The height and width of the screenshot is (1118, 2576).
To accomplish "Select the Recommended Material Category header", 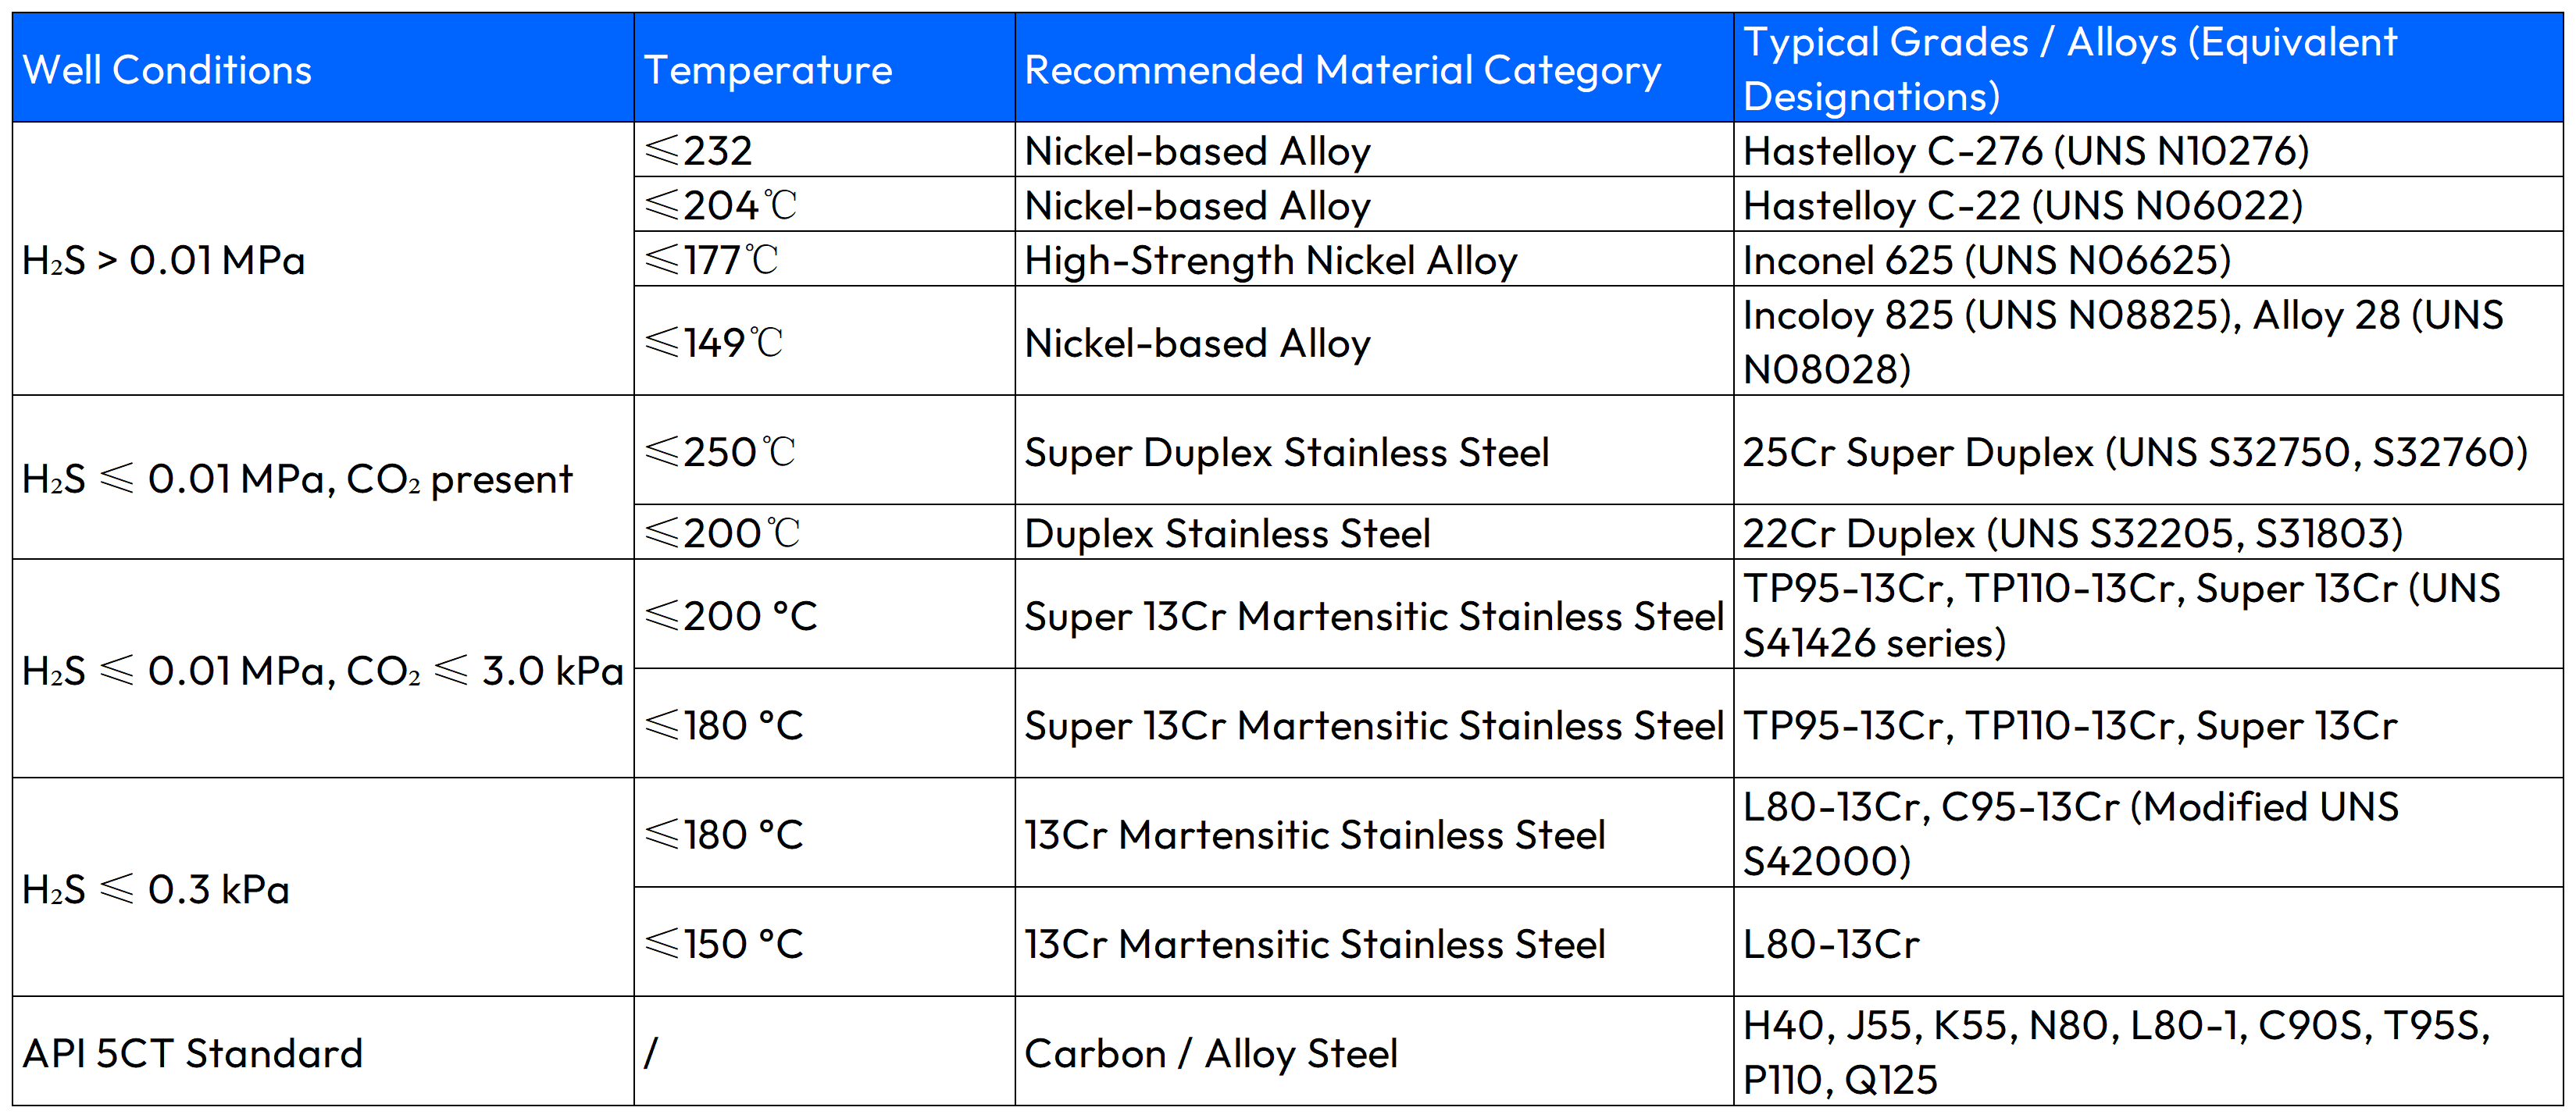I will (x=1342, y=70).
